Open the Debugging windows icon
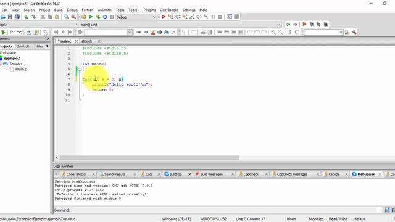 click(x=230, y=17)
